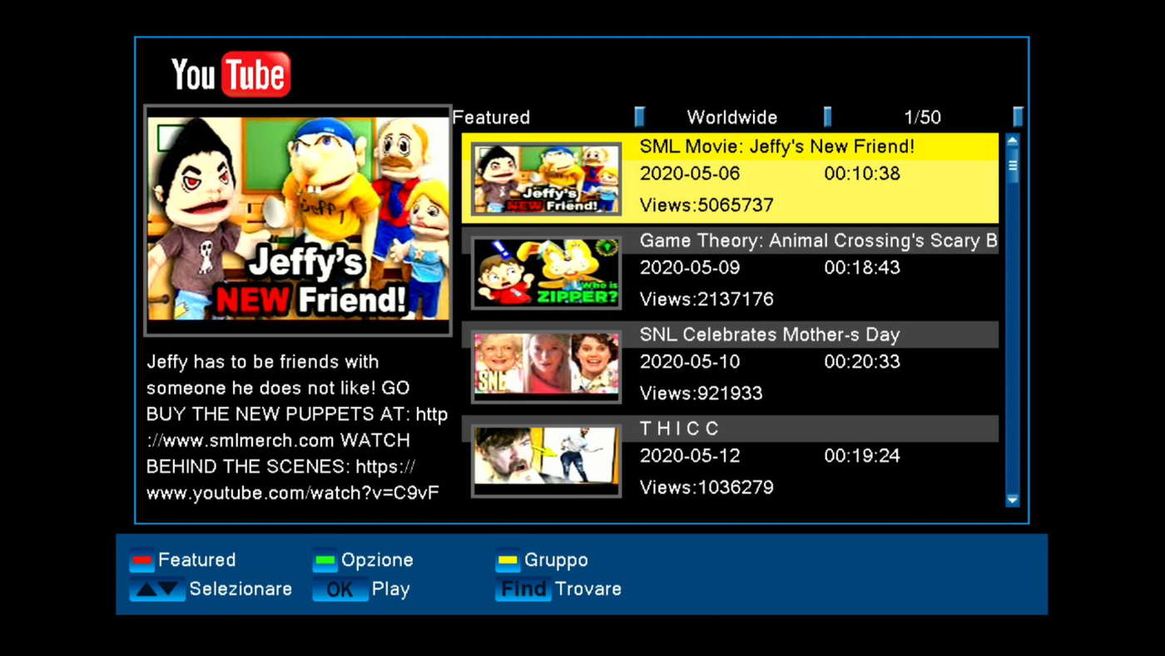Click the Trovare label
Image resolution: width=1165 pixels, height=656 pixels.
[588, 589]
